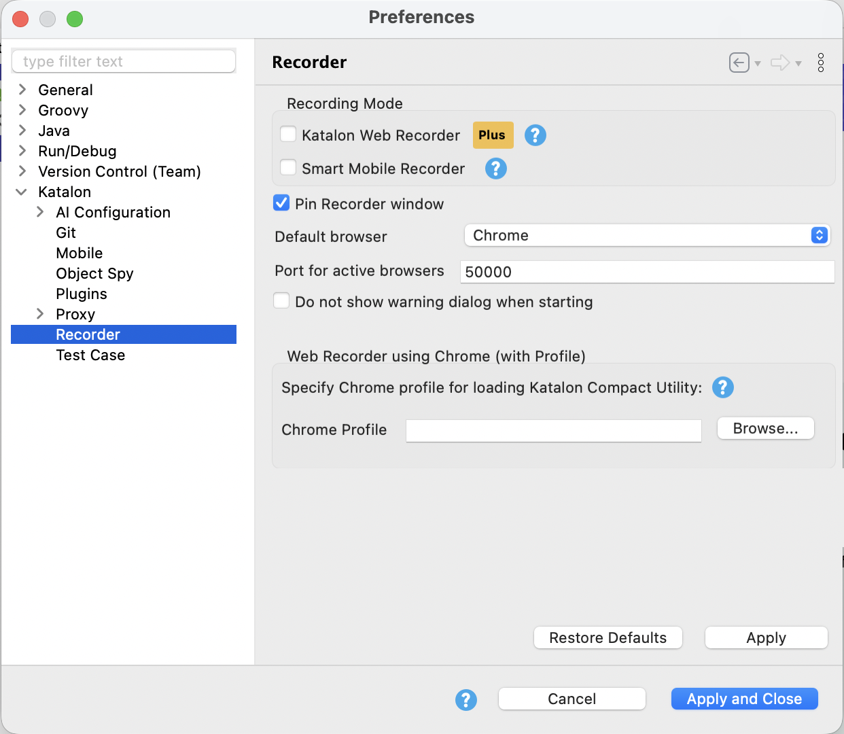Click the Restore Defaults button
The height and width of the screenshot is (734, 844).
click(x=607, y=637)
